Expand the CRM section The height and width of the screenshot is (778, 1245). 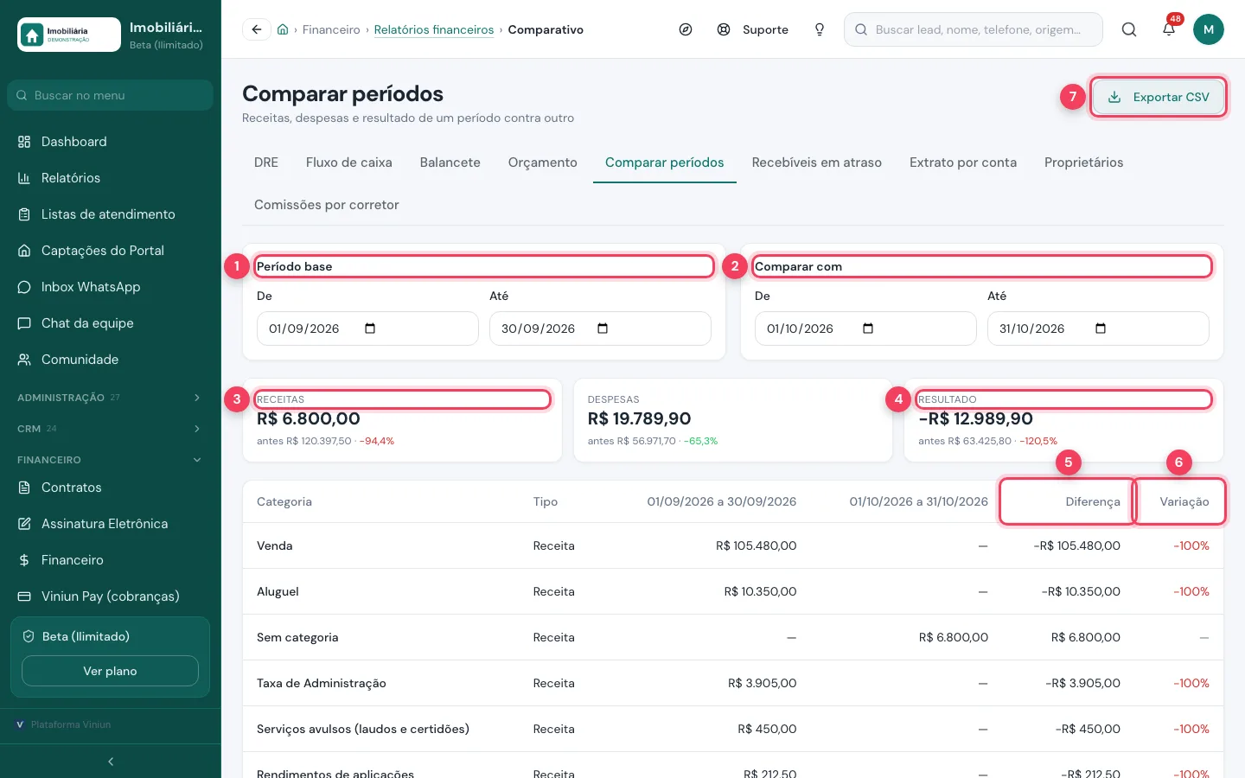click(x=110, y=429)
